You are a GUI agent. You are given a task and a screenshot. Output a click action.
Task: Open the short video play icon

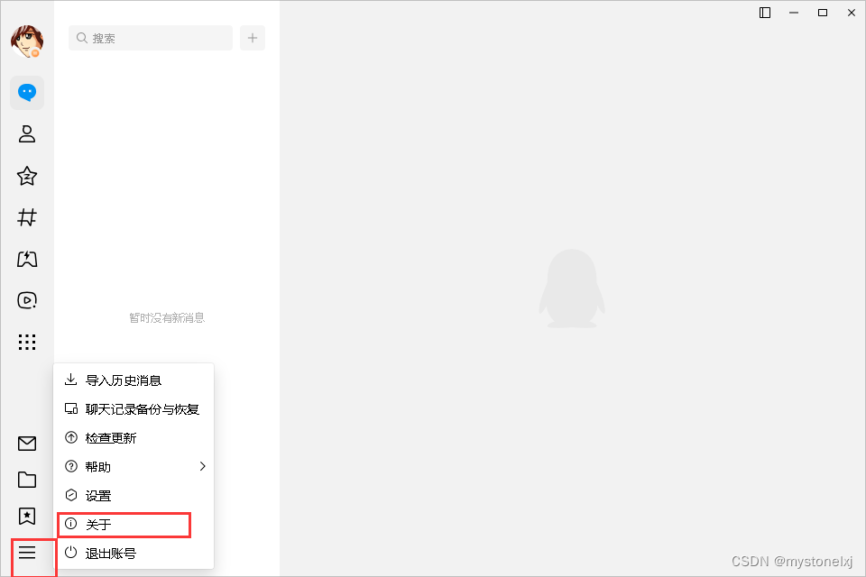(26, 300)
